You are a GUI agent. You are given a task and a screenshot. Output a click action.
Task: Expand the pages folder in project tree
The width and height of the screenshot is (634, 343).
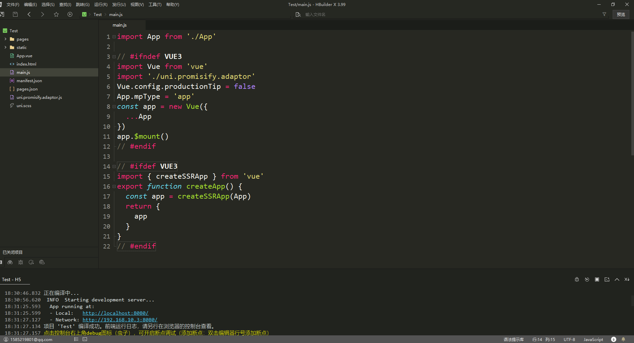[5, 39]
